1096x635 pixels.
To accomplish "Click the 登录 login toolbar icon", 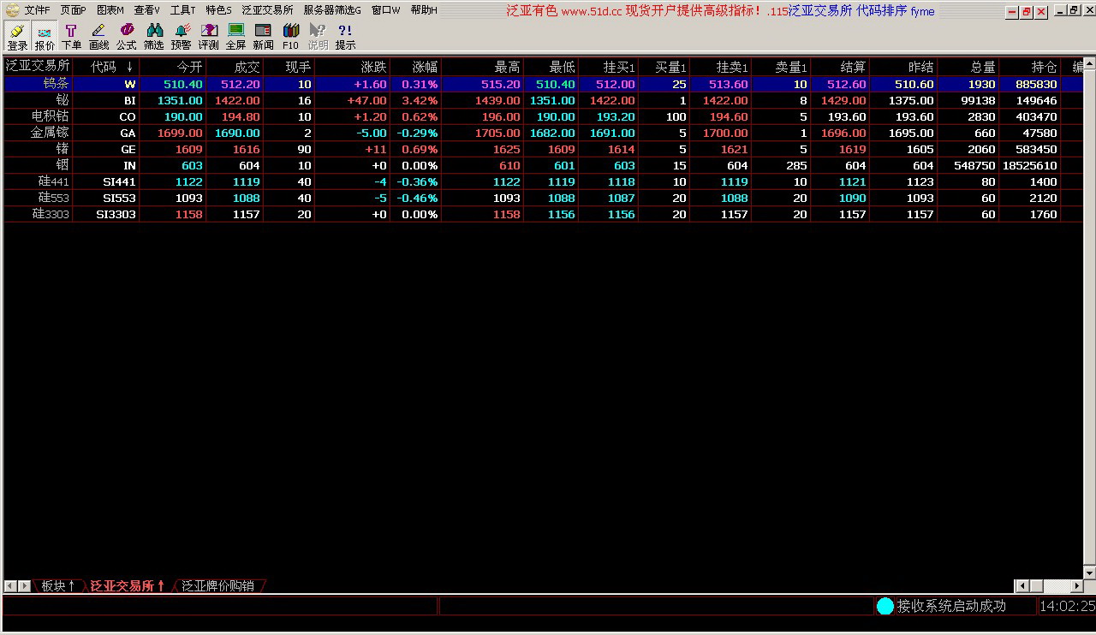I will [x=16, y=37].
